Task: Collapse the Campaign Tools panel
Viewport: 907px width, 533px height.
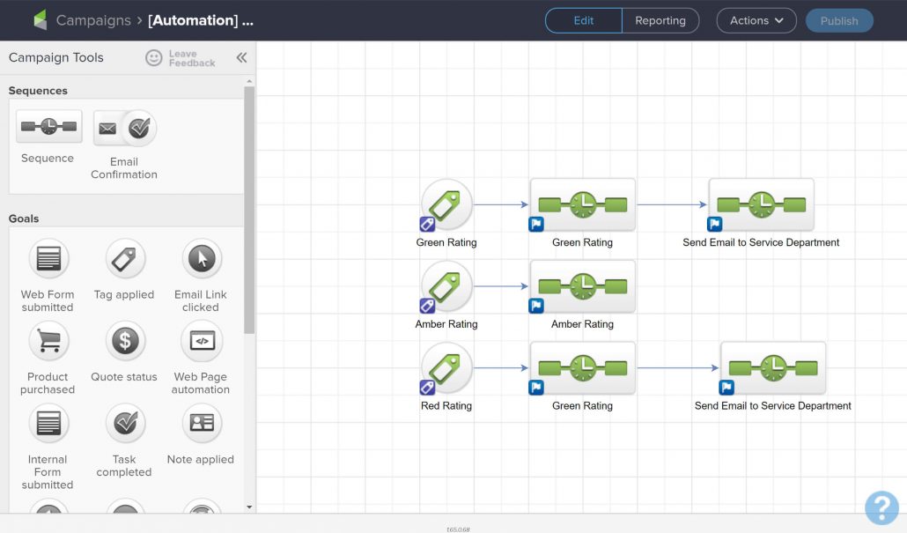Action: click(242, 57)
